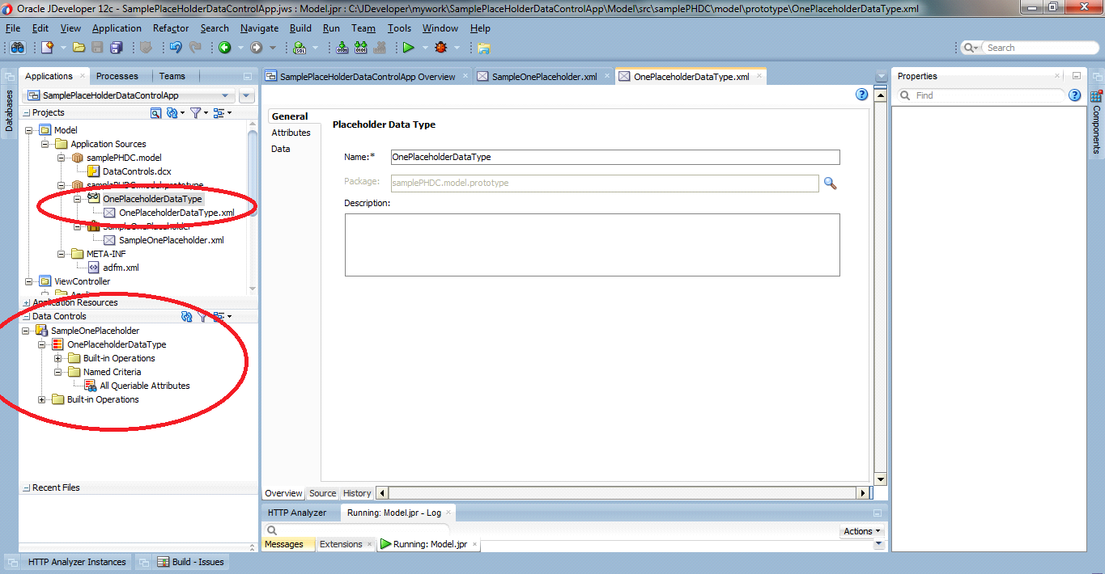Undo the last edit via the toolbar

(x=176, y=47)
